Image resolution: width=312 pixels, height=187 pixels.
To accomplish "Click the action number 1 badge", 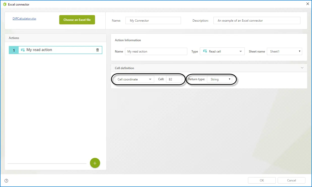I will point(14,50).
